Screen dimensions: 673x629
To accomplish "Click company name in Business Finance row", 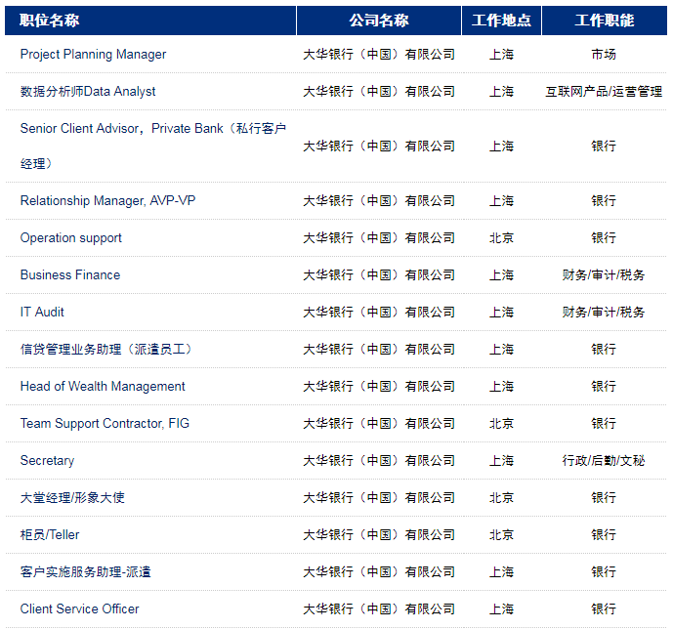I will click(x=379, y=275).
